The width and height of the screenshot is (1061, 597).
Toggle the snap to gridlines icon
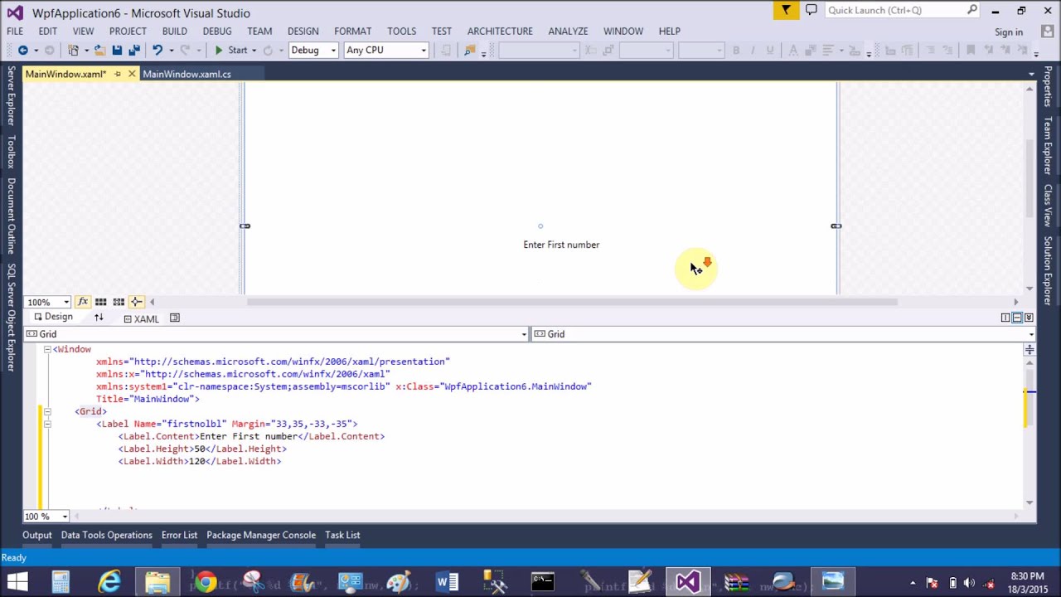click(x=119, y=302)
